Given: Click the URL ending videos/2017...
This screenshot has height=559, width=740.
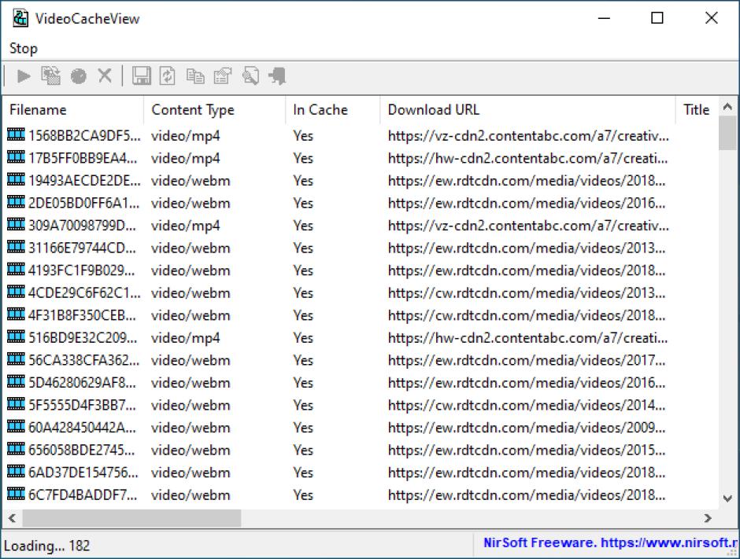Looking at the screenshot, I should point(527,360).
